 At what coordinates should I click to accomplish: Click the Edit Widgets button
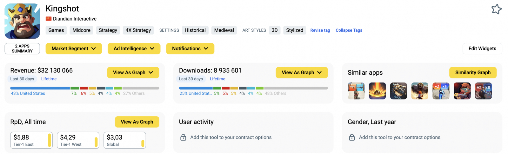point(482,49)
